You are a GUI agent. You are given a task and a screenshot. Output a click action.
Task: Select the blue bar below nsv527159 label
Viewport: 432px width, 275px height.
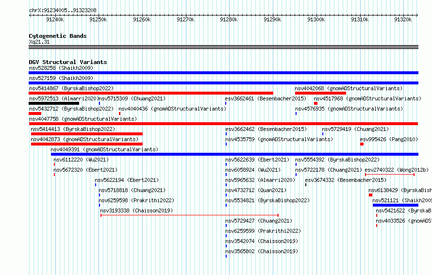[x=223, y=83]
